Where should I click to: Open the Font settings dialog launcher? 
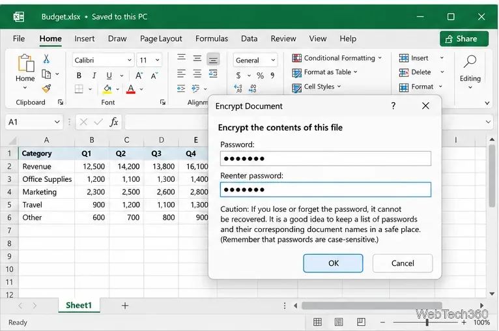(163, 102)
